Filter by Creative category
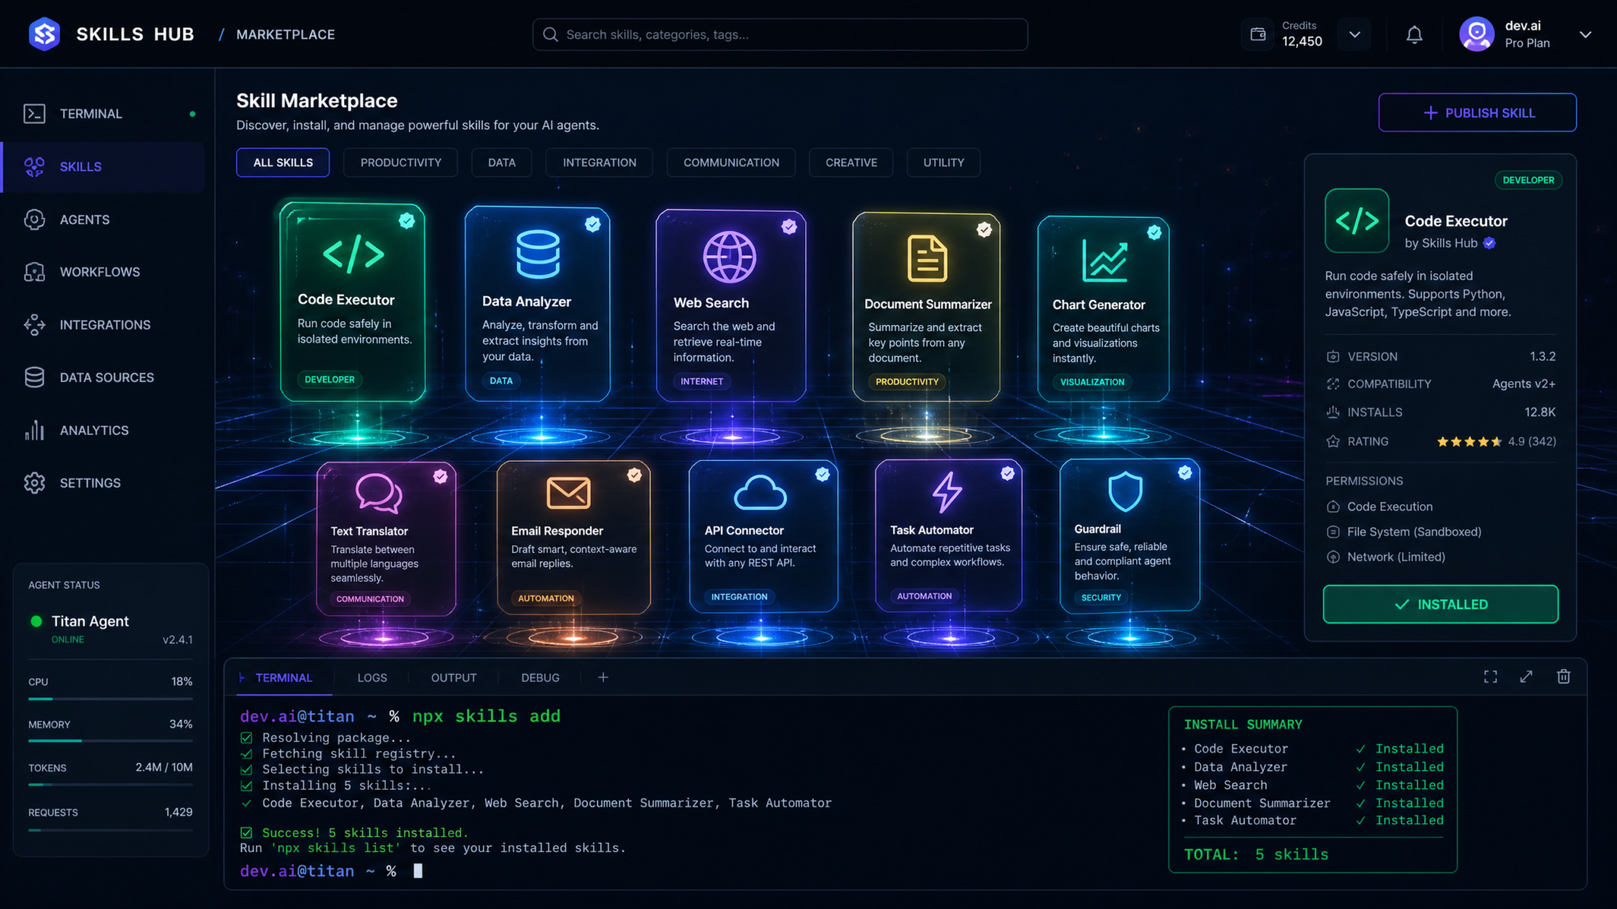 click(x=851, y=163)
